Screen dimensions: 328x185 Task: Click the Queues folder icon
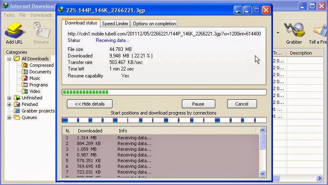(x=17, y=117)
